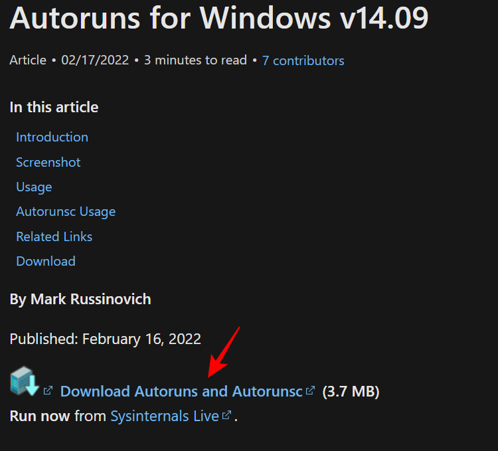Click the 'By Mark Russinovich' byline
The image size is (498, 451).
tap(80, 299)
